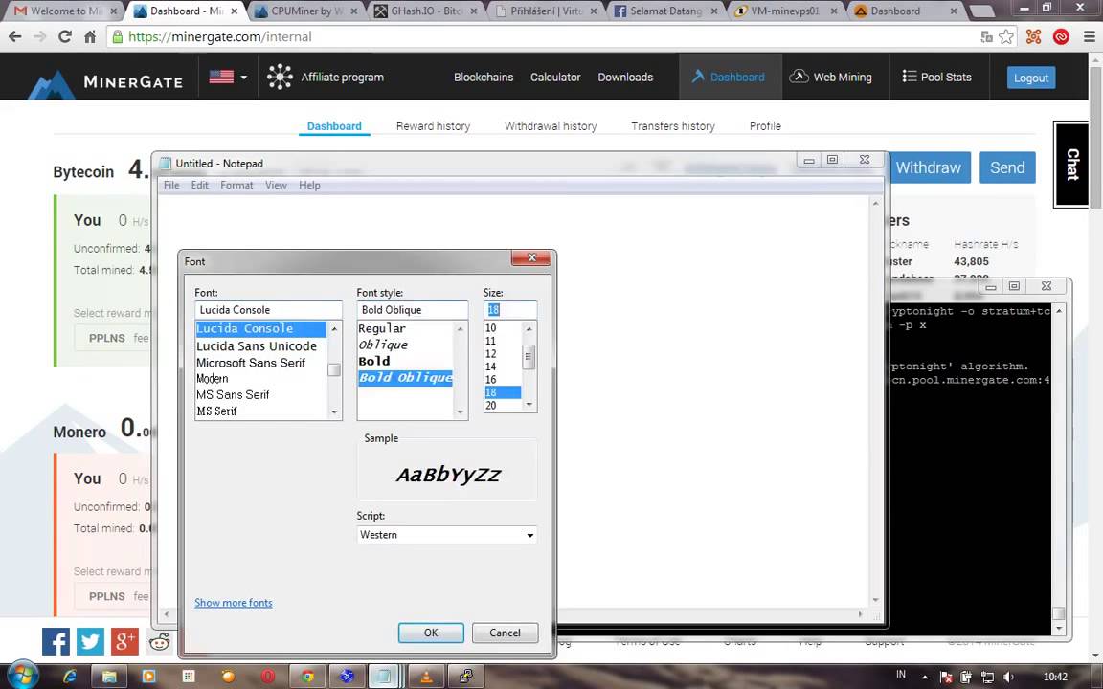Switch to the CPUMiner browser tab
Screen dimensions: 1103x689
(305, 11)
